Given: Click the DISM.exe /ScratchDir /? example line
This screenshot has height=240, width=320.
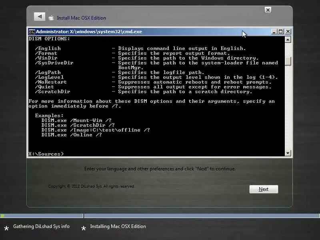Looking at the screenshot, I should click(x=78, y=125).
